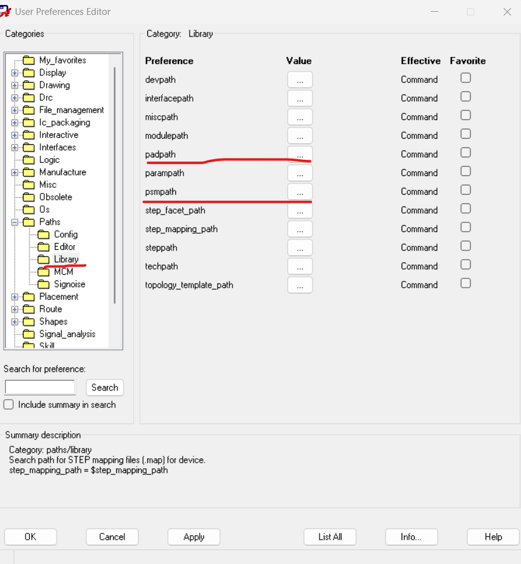Mark padpath as favorite
This screenshot has width=521, height=564.
pos(466,152)
